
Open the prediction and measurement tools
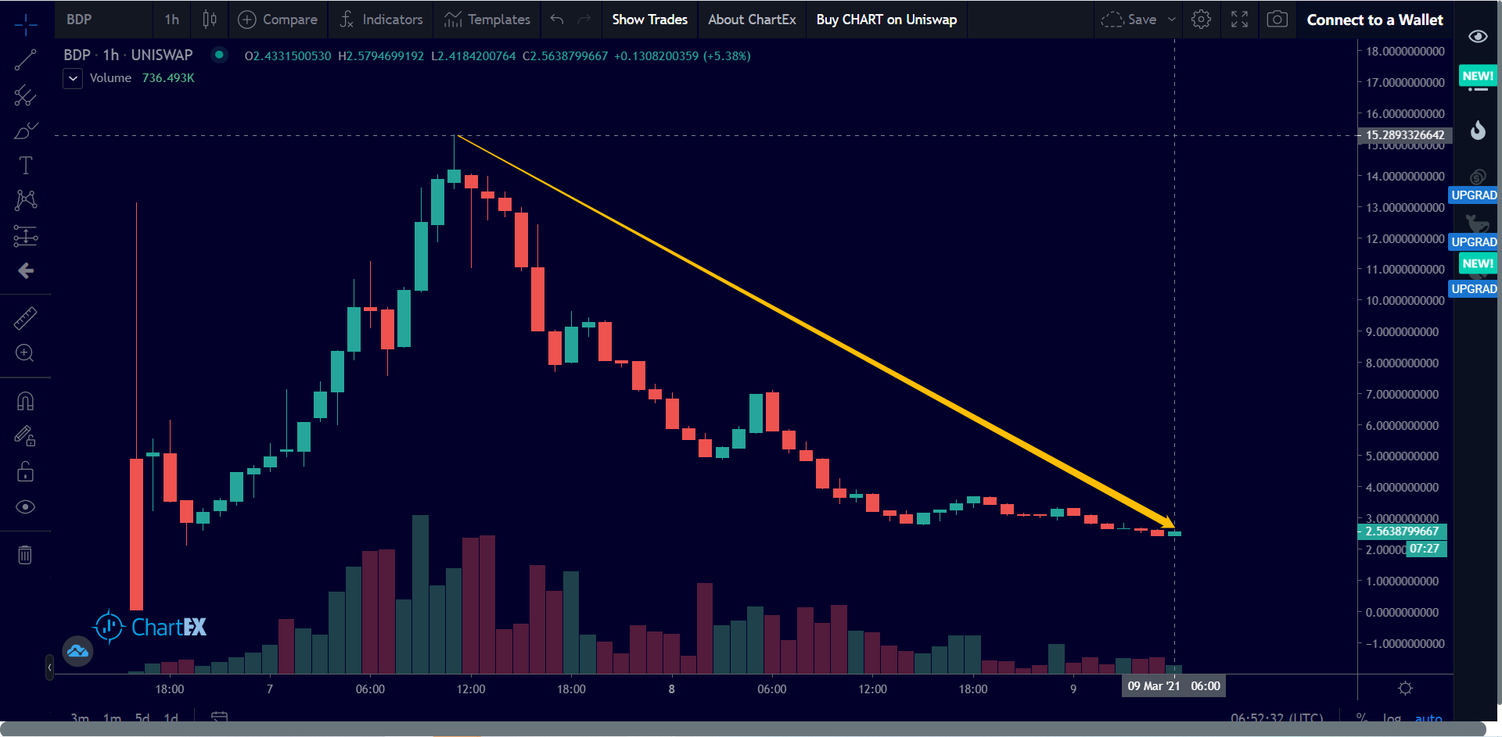tap(25, 236)
